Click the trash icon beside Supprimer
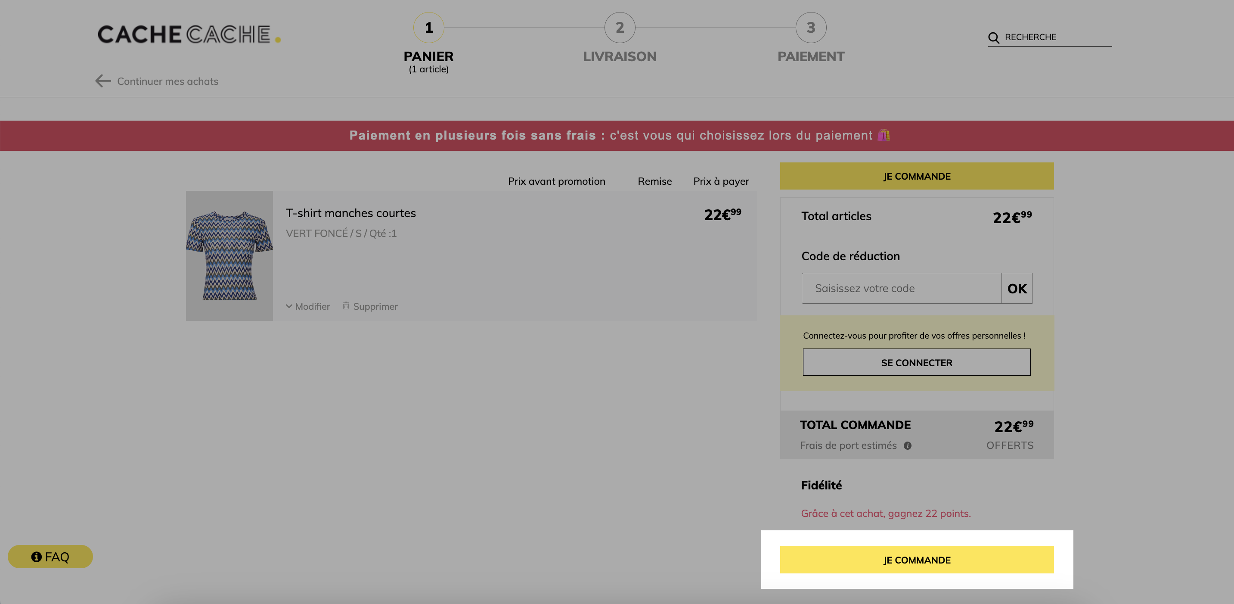The width and height of the screenshot is (1234, 604). 346,306
